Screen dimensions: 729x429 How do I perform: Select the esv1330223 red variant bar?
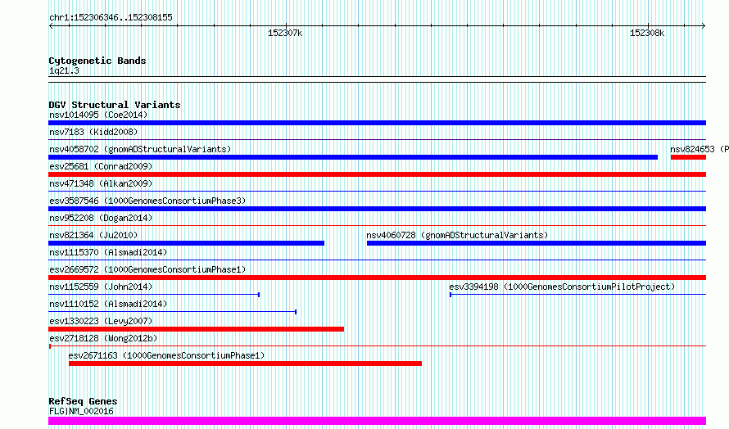pos(197,329)
